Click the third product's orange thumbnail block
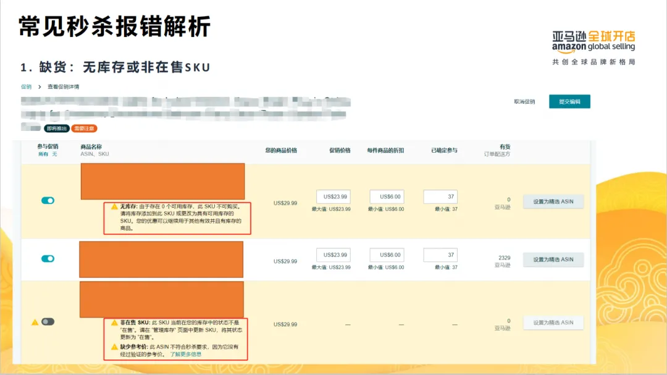 162,299
